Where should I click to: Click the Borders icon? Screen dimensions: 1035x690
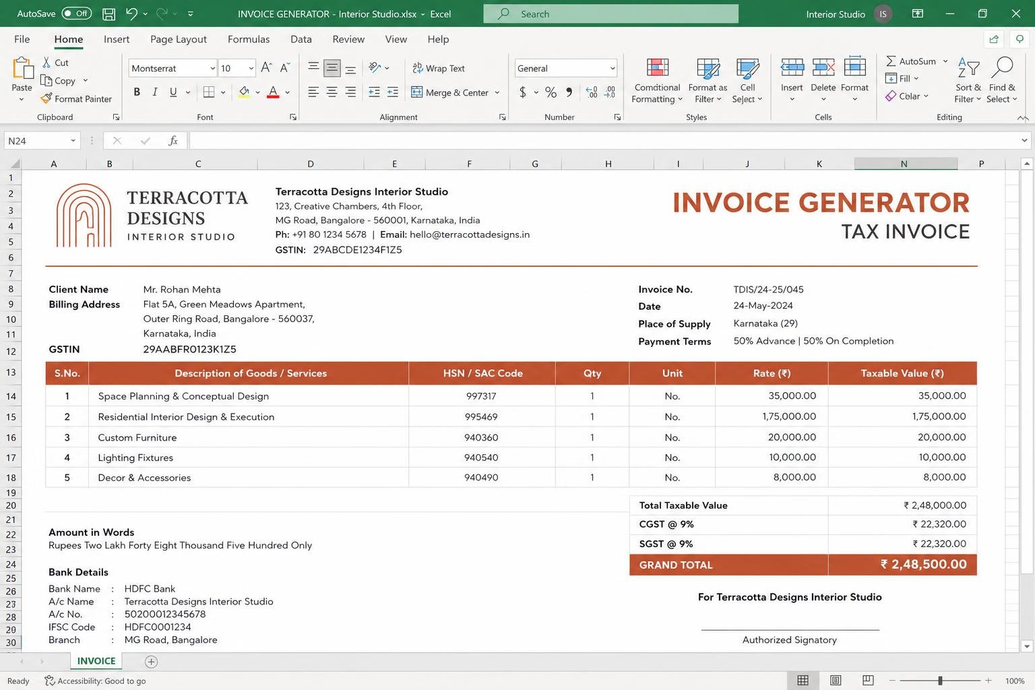209,92
